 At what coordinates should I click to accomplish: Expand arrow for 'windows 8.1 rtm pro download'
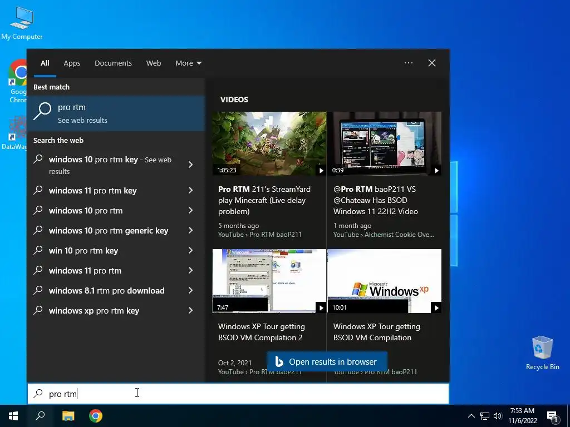(x=190, y=290)
